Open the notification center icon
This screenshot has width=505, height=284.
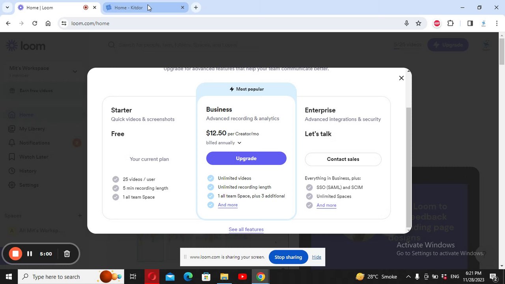coord(494,277)
